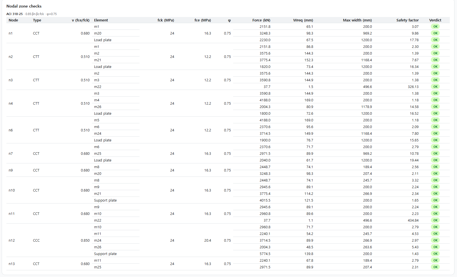Click the fce value 20.4 cell
The height and width of the screenshot is (277, 457).
[x=207, y=240]
